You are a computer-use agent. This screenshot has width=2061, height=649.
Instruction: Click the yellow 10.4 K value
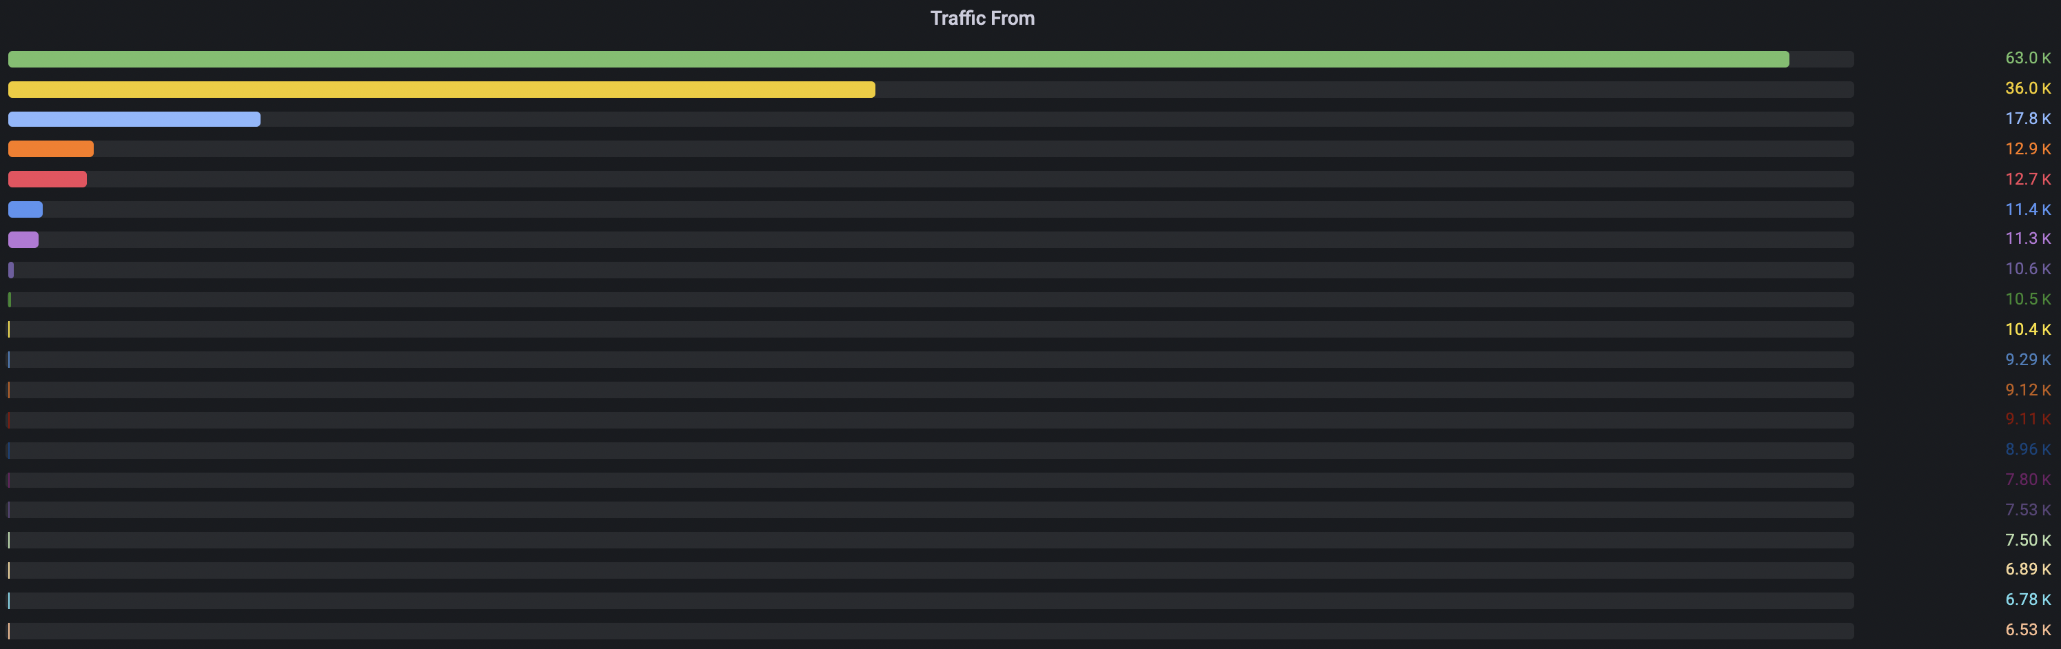click(2027, 329)
